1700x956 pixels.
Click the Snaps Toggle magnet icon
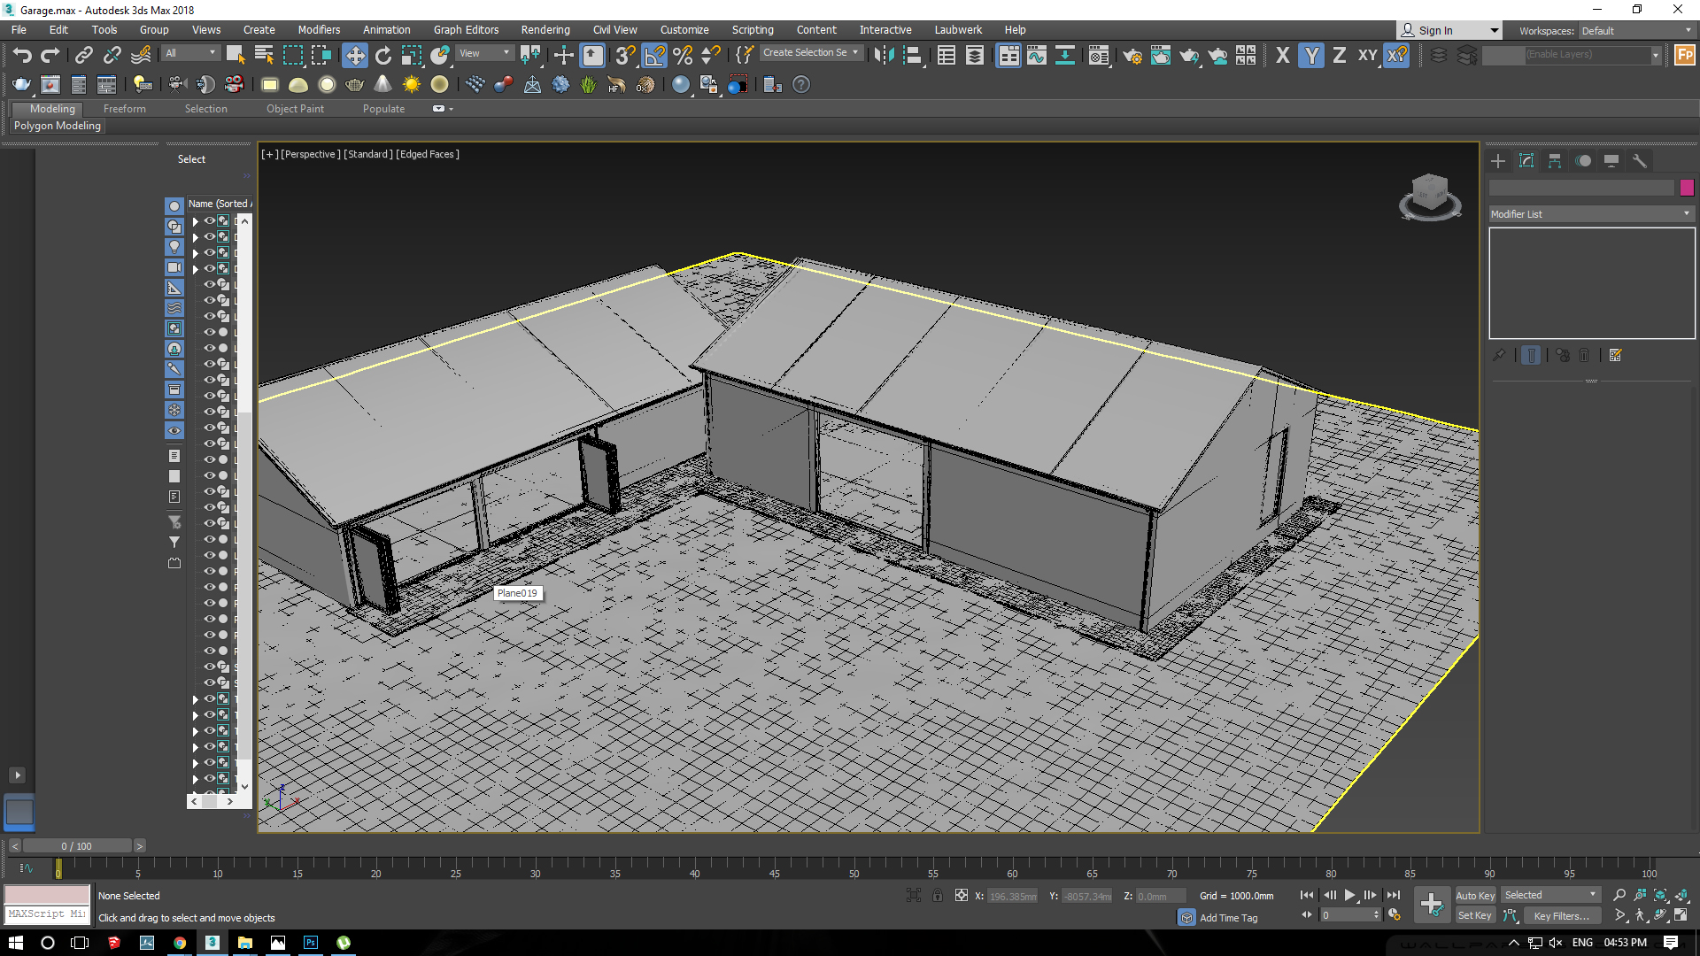point(625,55)
